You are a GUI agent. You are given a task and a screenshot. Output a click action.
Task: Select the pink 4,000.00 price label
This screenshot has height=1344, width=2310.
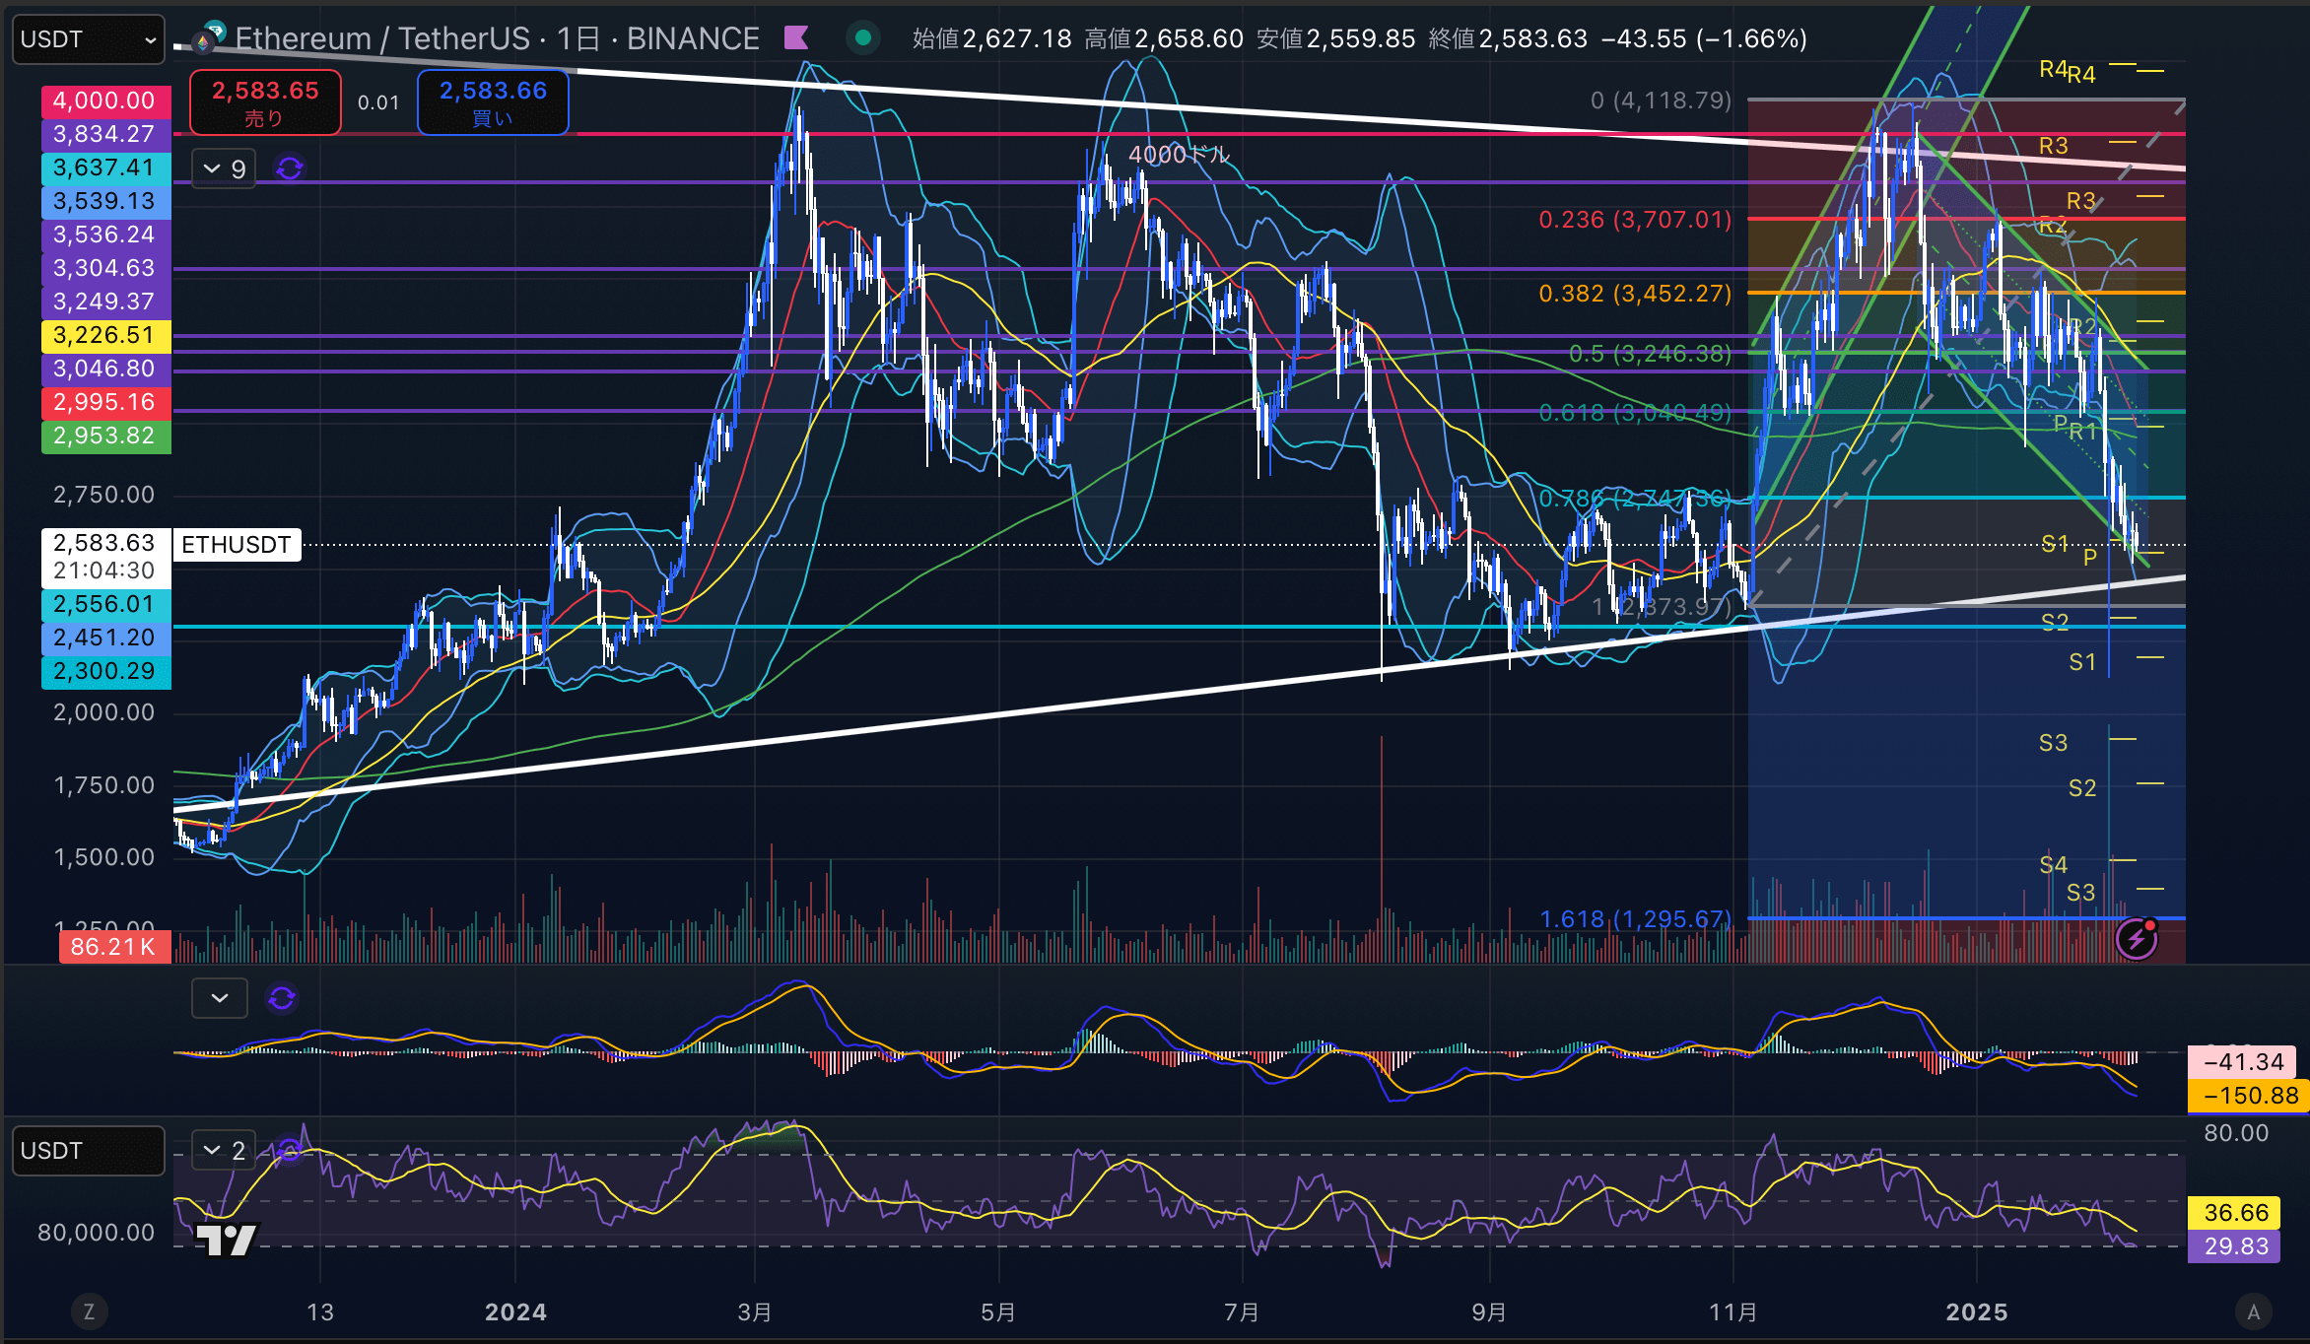point(105,101)
